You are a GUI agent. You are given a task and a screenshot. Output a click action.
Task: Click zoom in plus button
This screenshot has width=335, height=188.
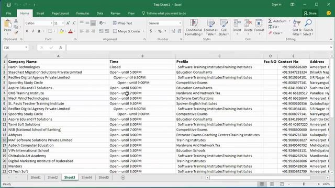(319, 184)
